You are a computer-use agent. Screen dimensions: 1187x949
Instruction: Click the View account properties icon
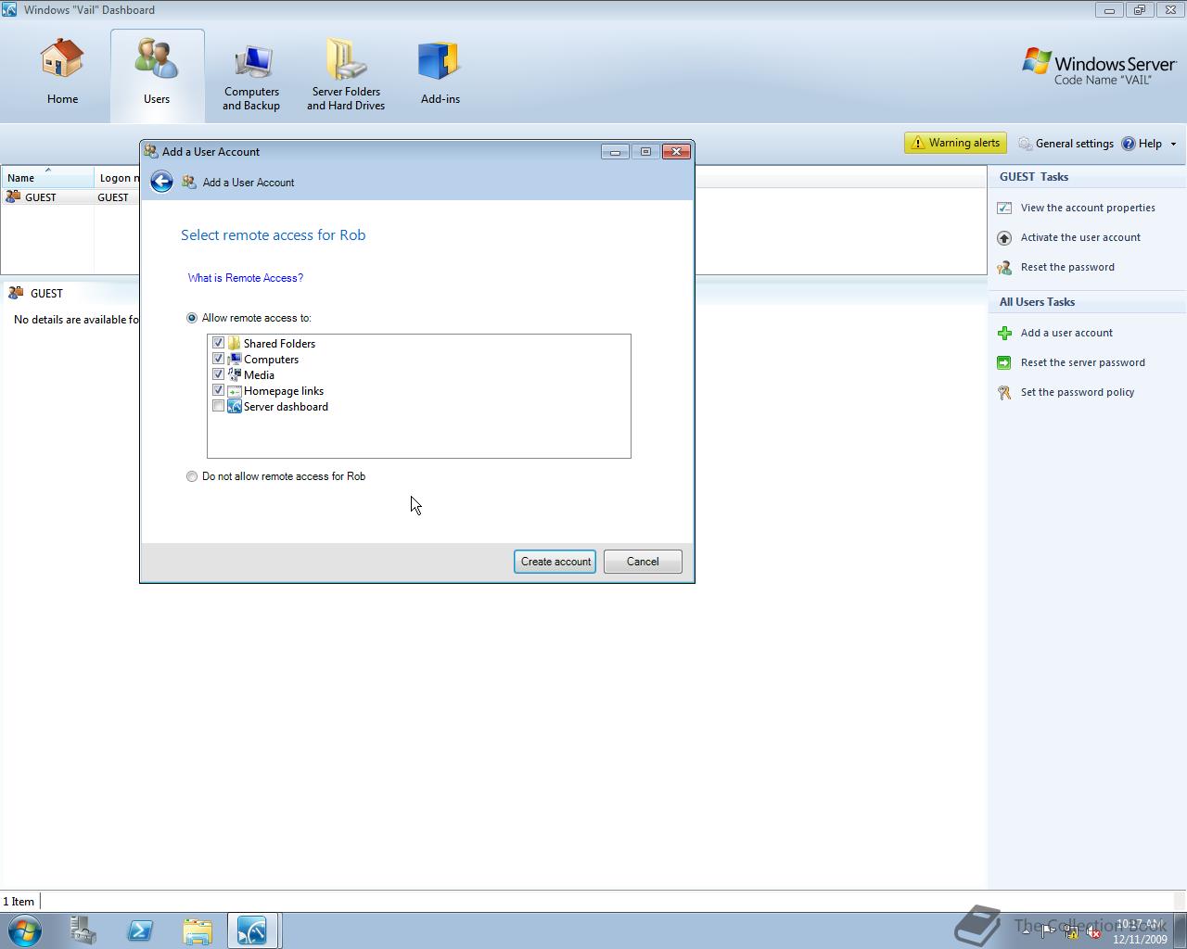coord(1004,208)
